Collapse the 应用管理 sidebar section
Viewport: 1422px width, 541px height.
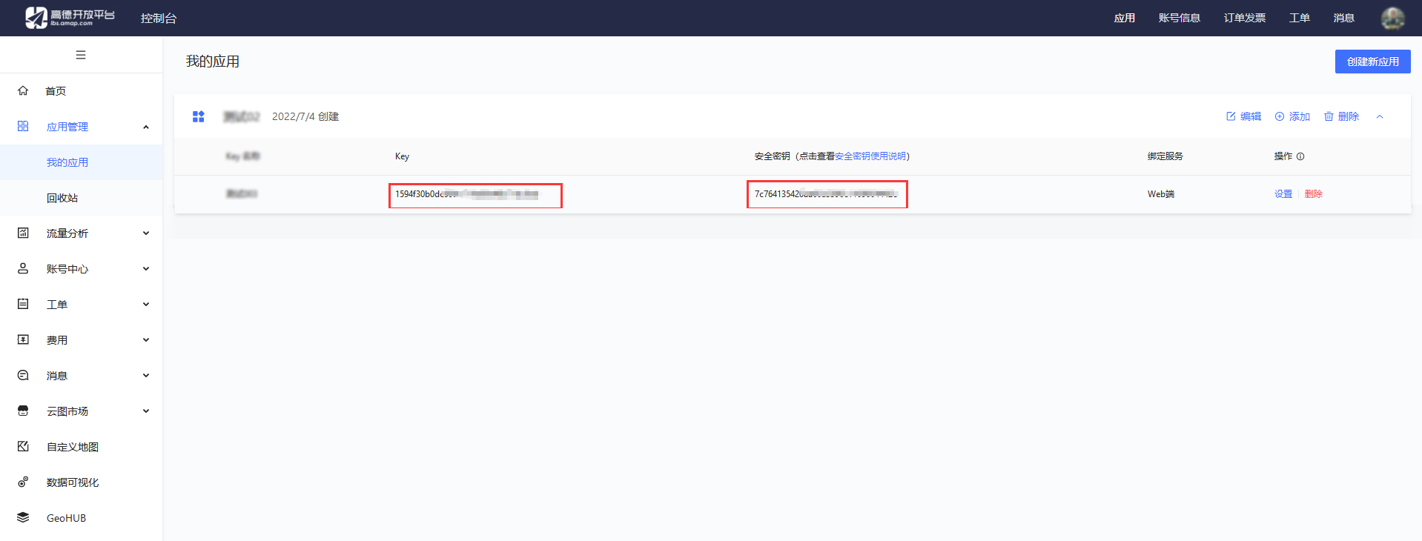click(146, 127)
